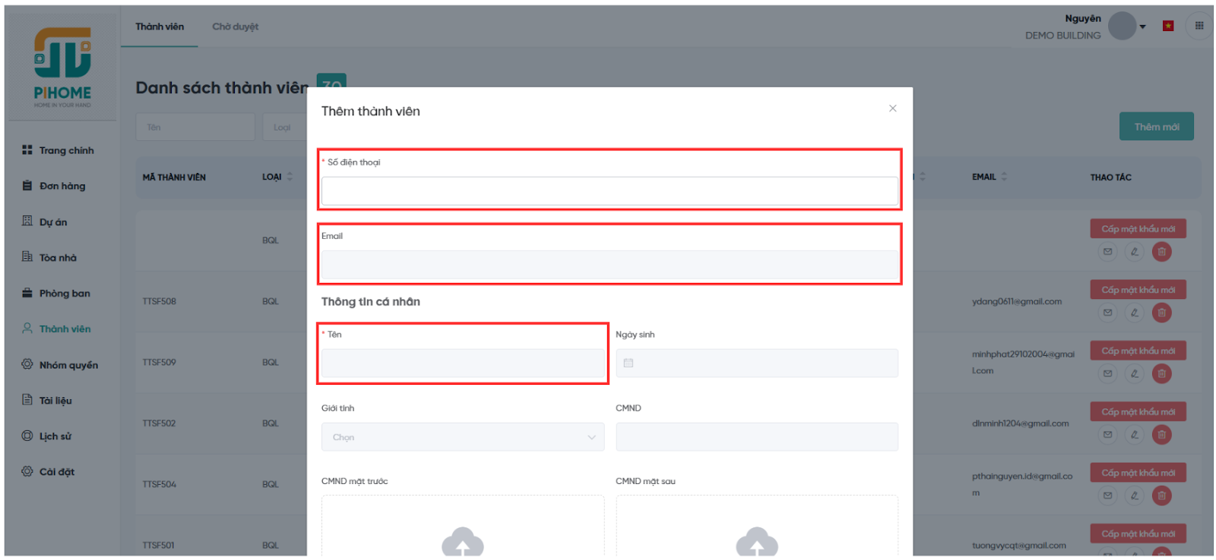This screenshot has width=1216, height=560.
Task: Click the PiHome logo in sidebar
Action: pos(62,67)
